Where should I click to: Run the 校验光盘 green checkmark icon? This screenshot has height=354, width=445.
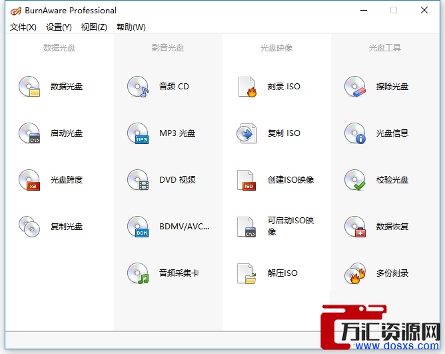(x=355, y=179)
